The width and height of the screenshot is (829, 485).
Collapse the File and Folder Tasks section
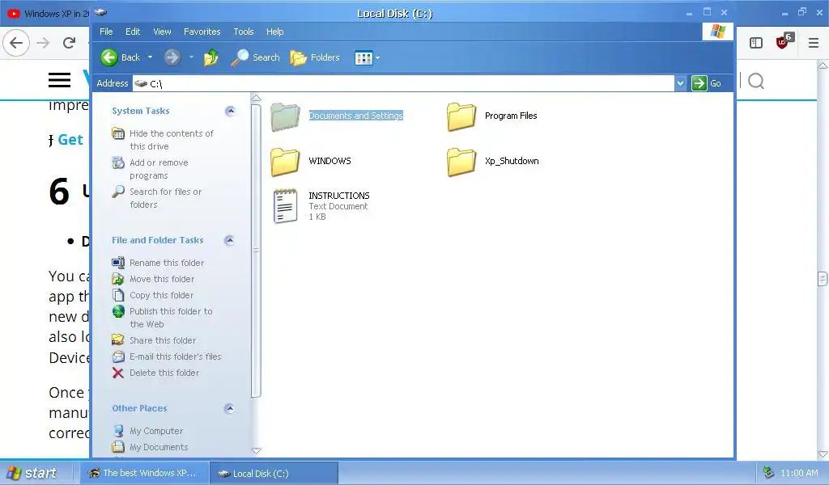pyautogui.click(x=229, y=240)
